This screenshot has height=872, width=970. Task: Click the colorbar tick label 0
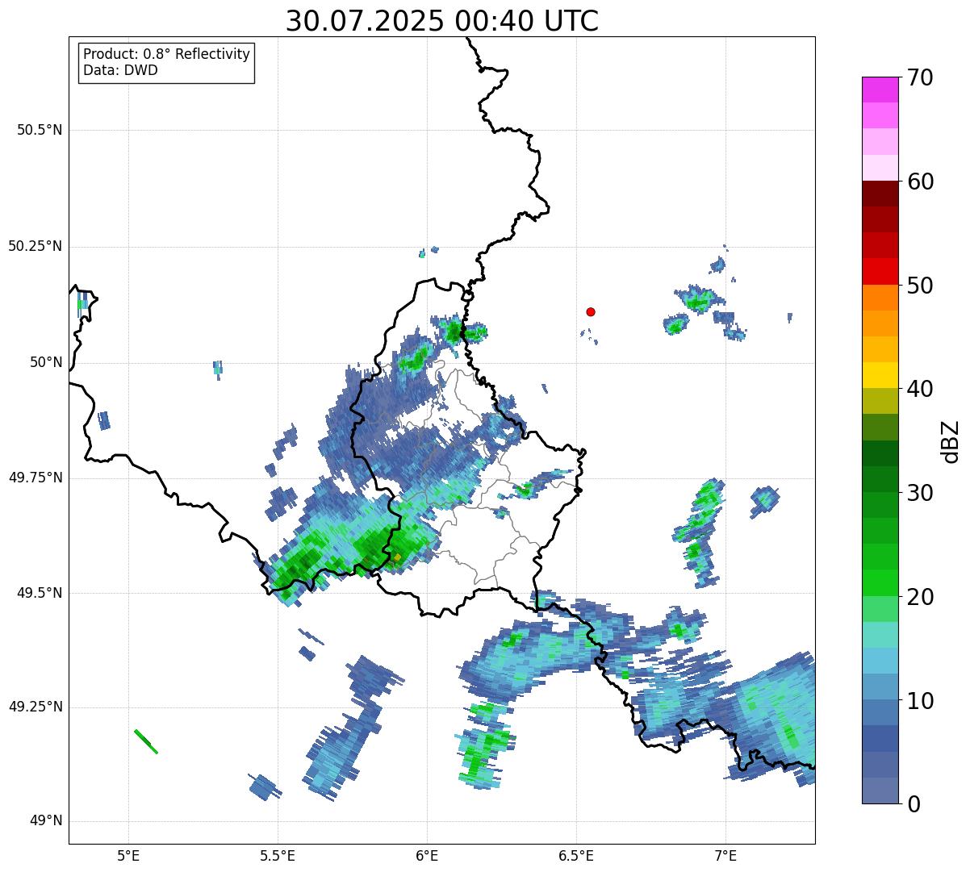(x=913, y=804)
